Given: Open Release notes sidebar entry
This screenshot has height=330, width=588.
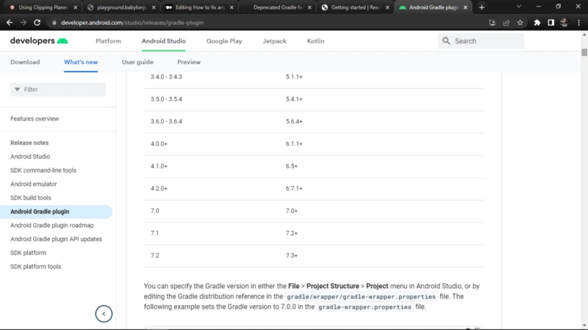Looking at the screenshot, I should point(29,143).
